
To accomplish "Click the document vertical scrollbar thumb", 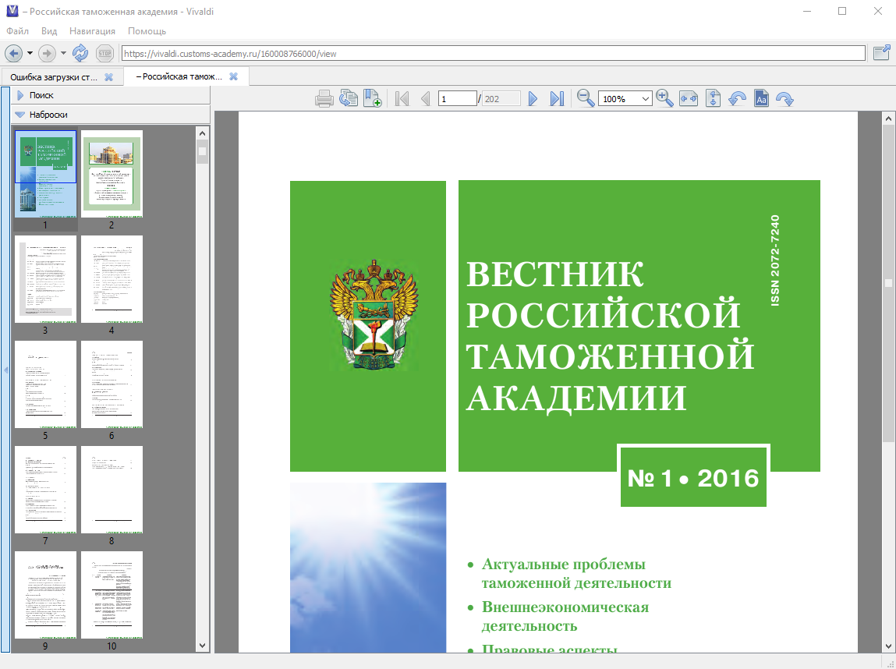I will [888, 283].
